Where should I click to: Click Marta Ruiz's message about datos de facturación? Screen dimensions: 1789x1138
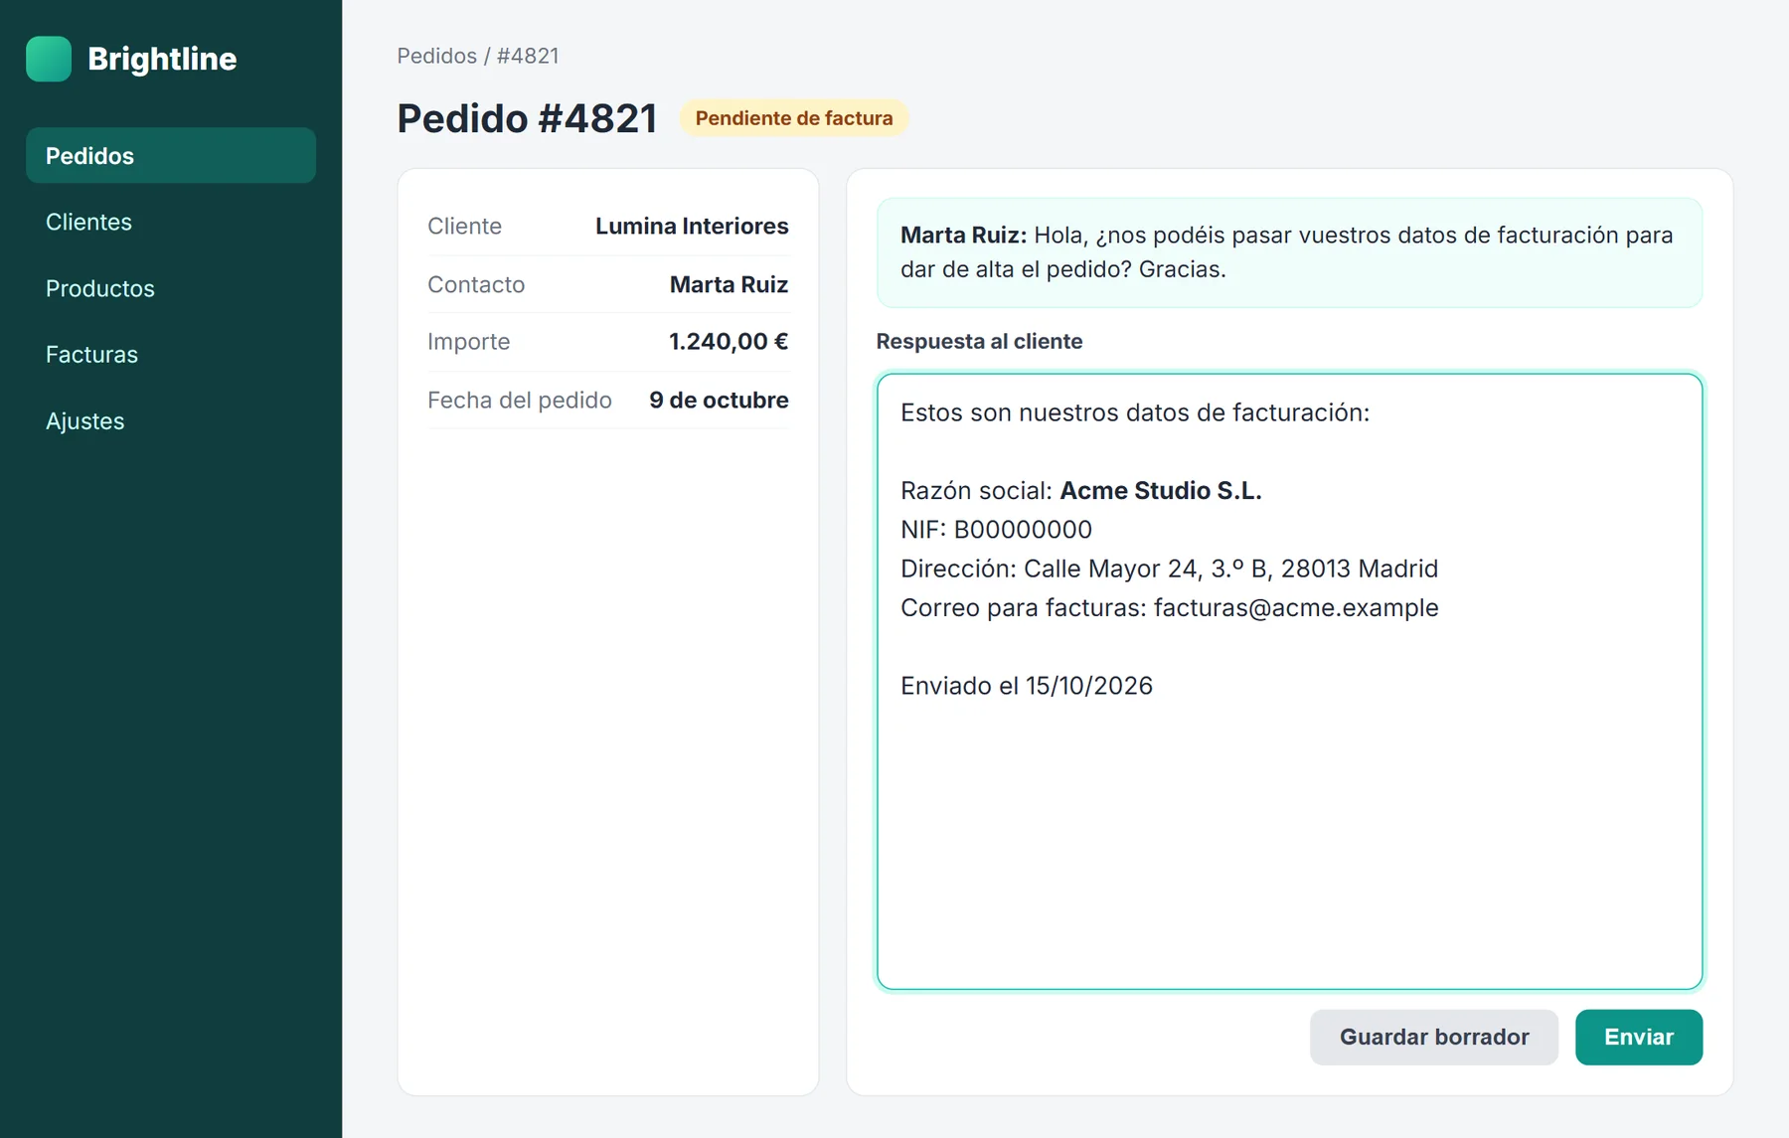[1289, 252]
